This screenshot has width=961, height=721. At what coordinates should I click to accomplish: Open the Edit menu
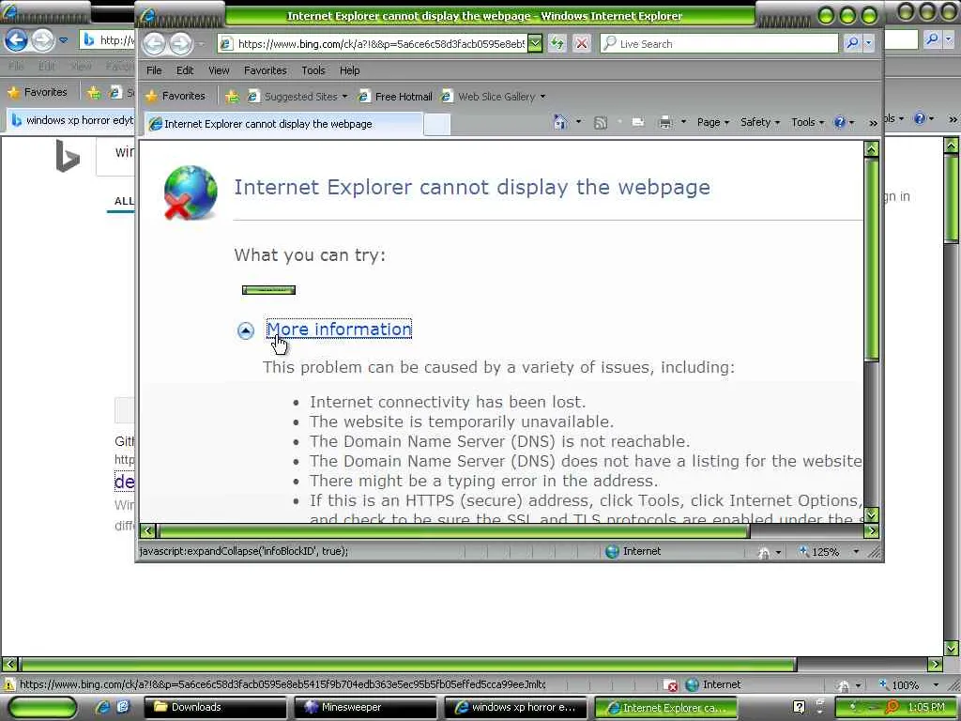185,70
